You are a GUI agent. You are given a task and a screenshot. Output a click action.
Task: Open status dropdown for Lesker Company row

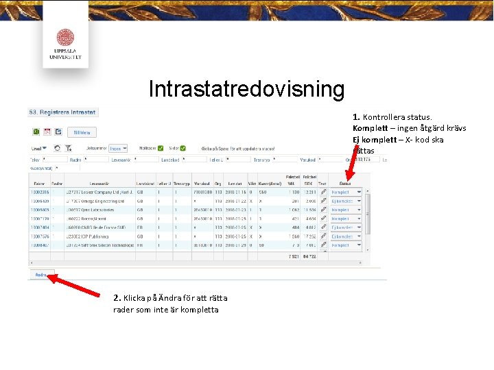pos(346,192)
